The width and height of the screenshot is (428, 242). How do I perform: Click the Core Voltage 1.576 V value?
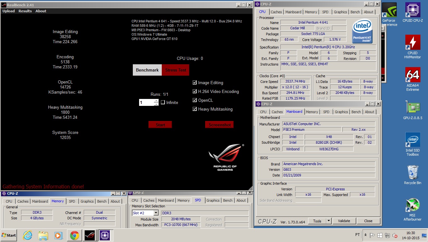point(335,39)
